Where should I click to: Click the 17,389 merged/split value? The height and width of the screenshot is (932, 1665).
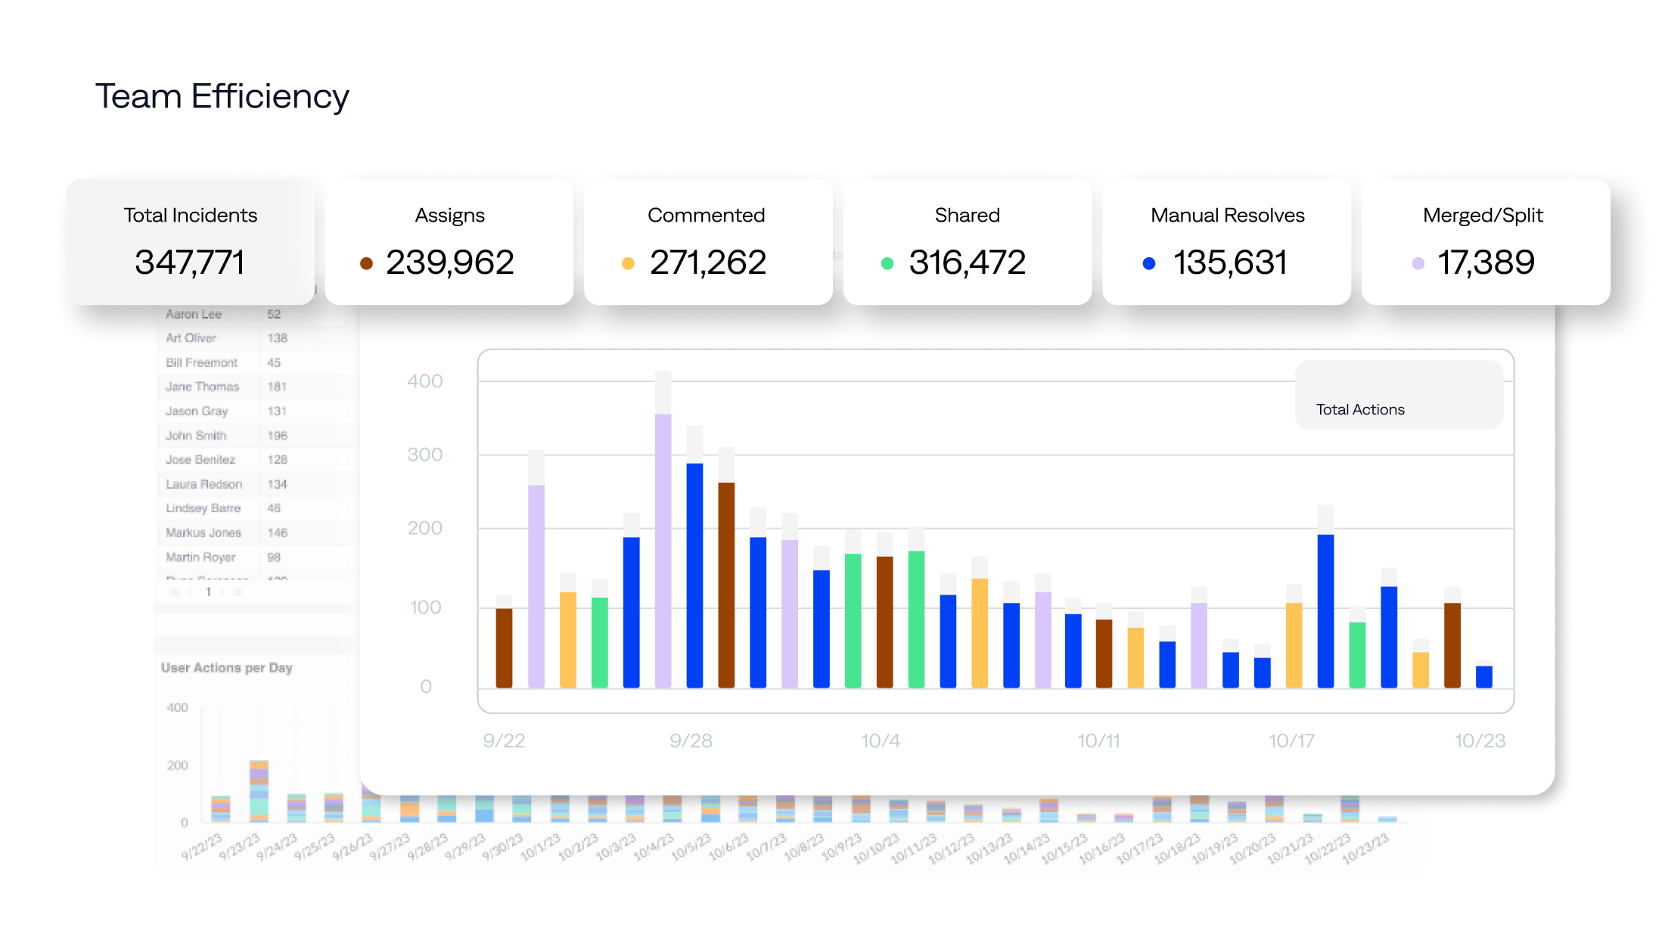pos(1486,263)
